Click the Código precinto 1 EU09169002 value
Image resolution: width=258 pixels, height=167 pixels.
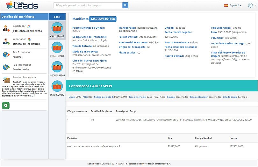pyautogui.click(x=121, y=97)
